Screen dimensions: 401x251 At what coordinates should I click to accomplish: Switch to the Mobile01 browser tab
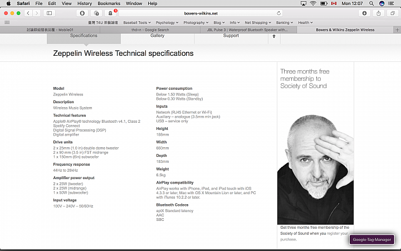tap(50, 30)
